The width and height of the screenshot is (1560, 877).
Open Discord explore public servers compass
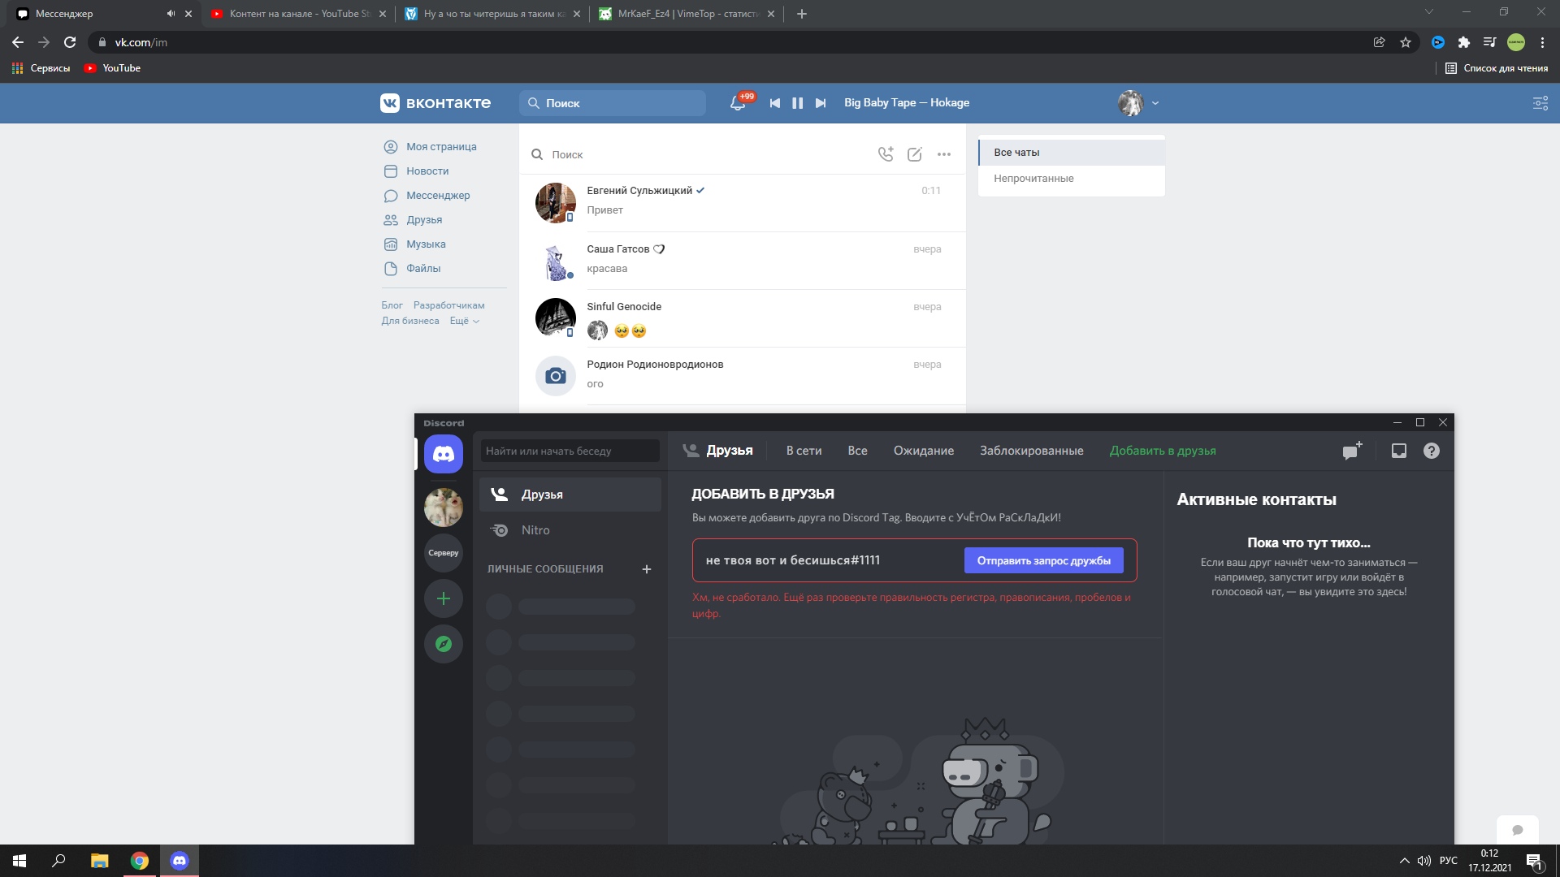443,644
